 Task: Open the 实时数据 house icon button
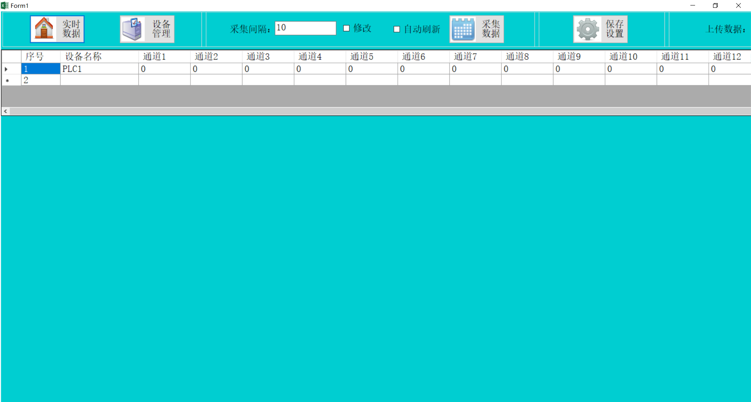tap(57, 29)
